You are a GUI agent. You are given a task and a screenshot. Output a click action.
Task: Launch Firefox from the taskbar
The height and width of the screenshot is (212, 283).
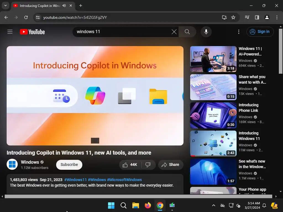148,205
